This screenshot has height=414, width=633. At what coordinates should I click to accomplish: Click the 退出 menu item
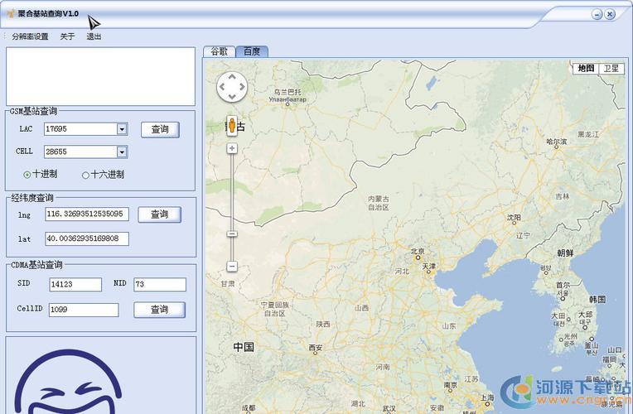pyautogui.click(x=94, y=36)
